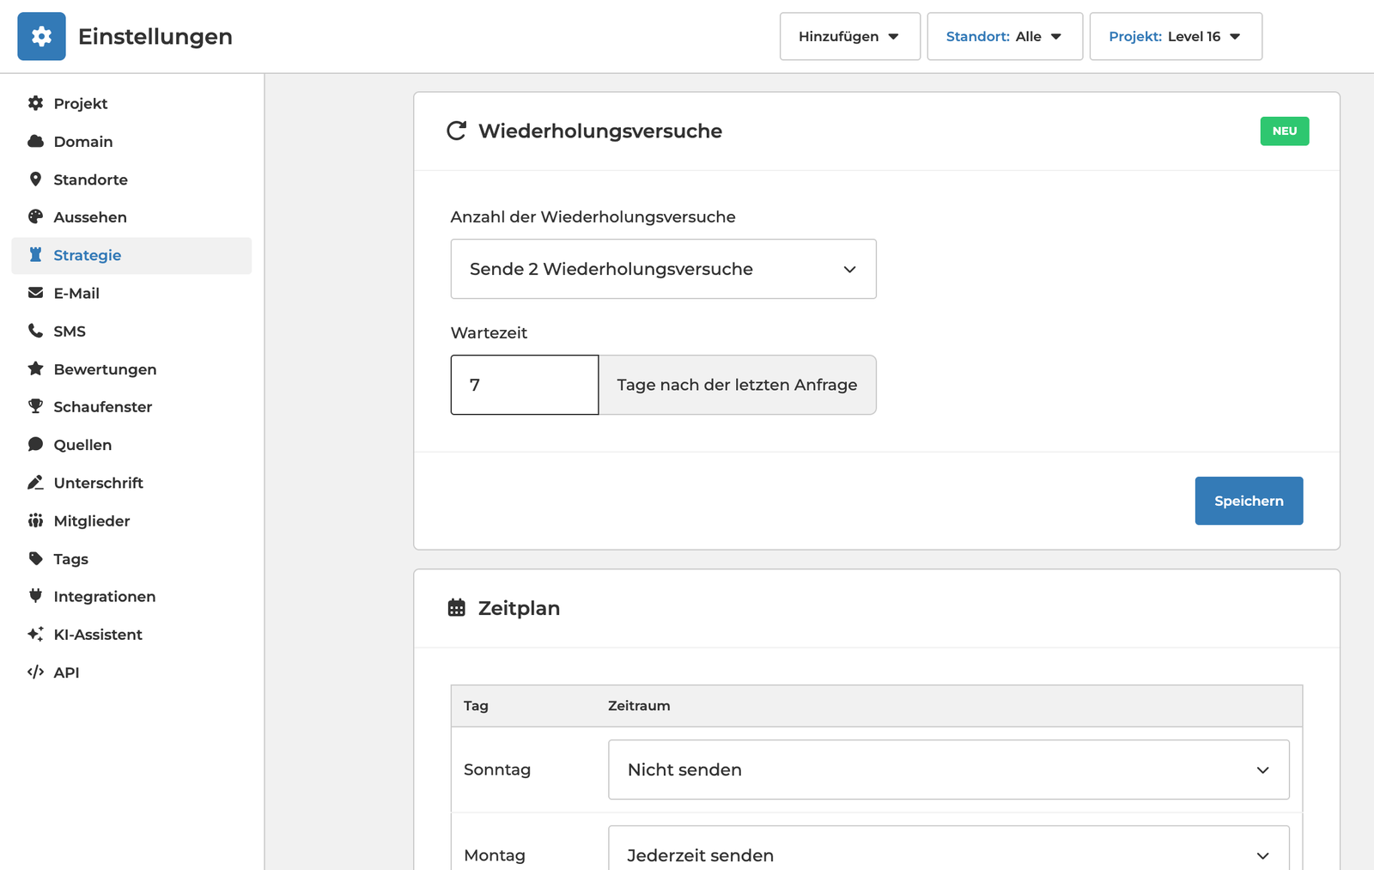Viewport: 1374px width, 870px height.
Task: Click the blue settings gear logo icon
Action: (41, 36)
